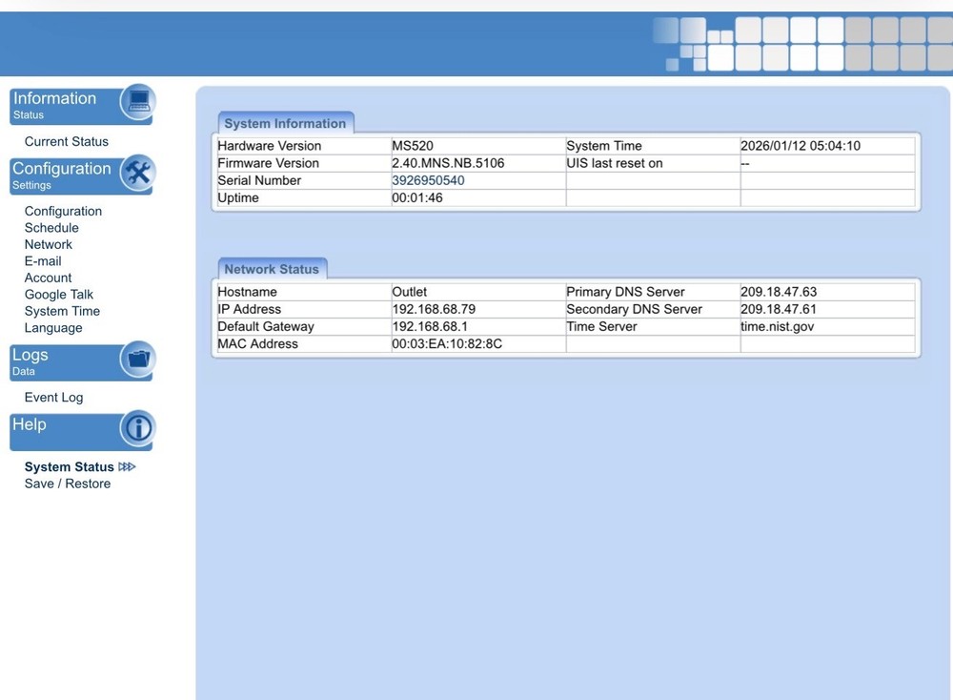The width and height of the screenshot is (953, 700).
Task: Select the Account menu entry
Action: point(49,278)
